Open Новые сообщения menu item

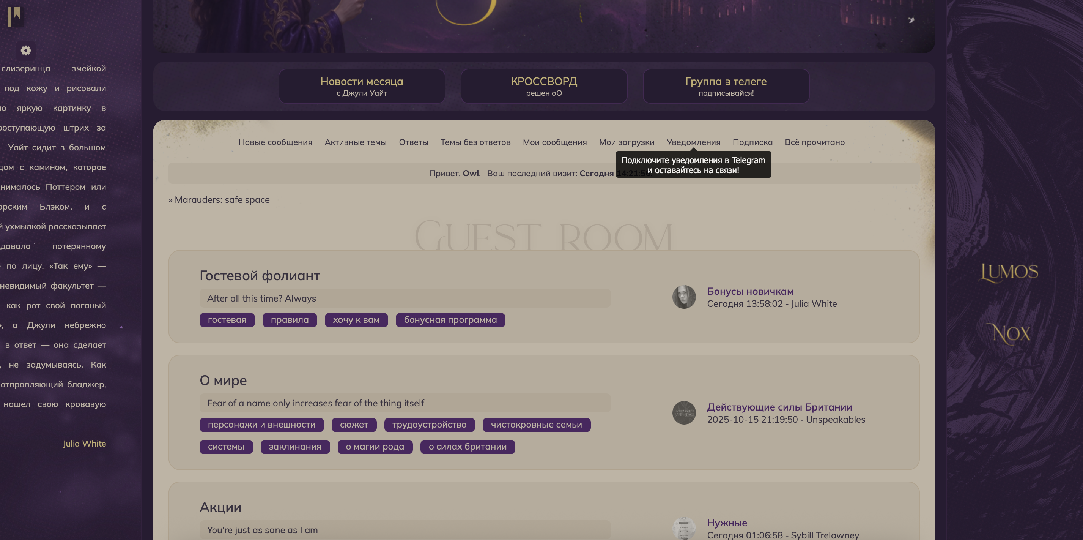tap(275, 142)
